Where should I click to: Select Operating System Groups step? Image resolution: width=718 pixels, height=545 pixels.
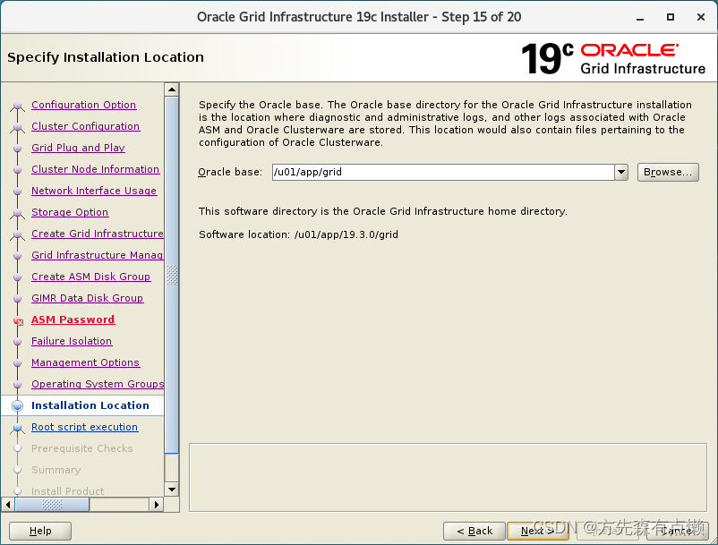(97, 385)
